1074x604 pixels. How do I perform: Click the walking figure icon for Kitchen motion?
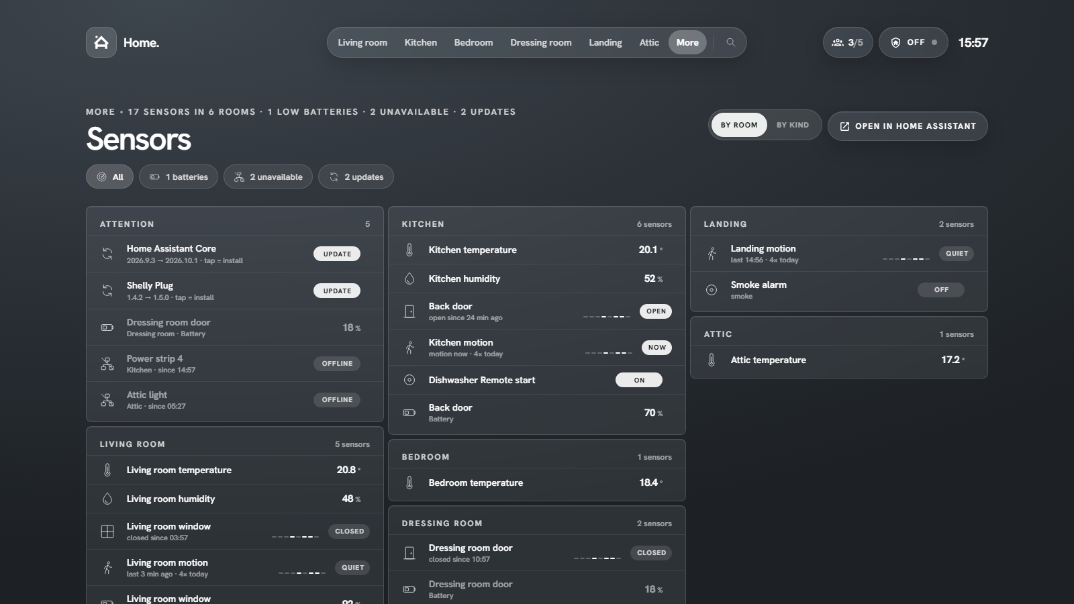[409, 348]
